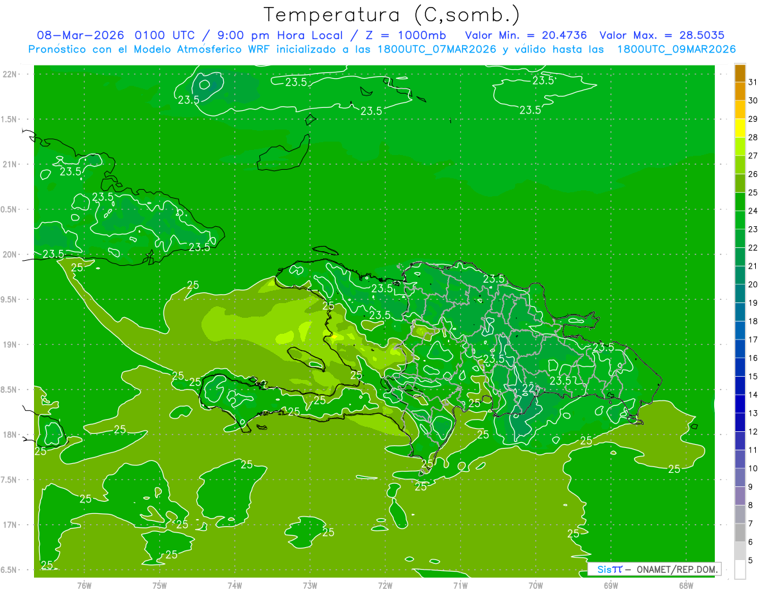The height and width of the screenshot is (594, 770).
Task: Click the 22N latitude axis label
Action: click(x=10, y=74)
